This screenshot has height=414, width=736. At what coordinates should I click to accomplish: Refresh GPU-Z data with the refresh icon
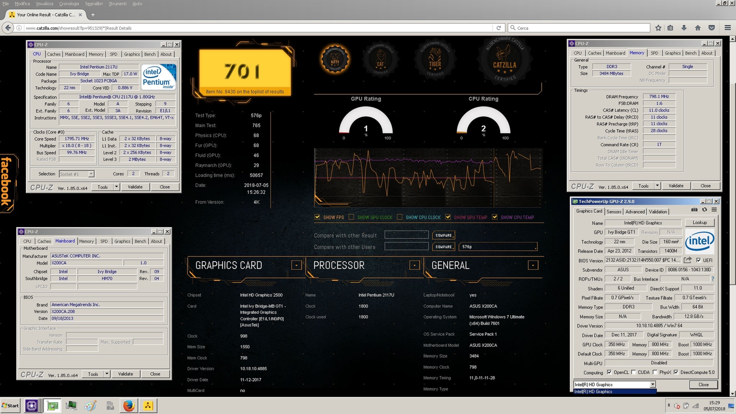pyautogui.click(x=704, y=210)
